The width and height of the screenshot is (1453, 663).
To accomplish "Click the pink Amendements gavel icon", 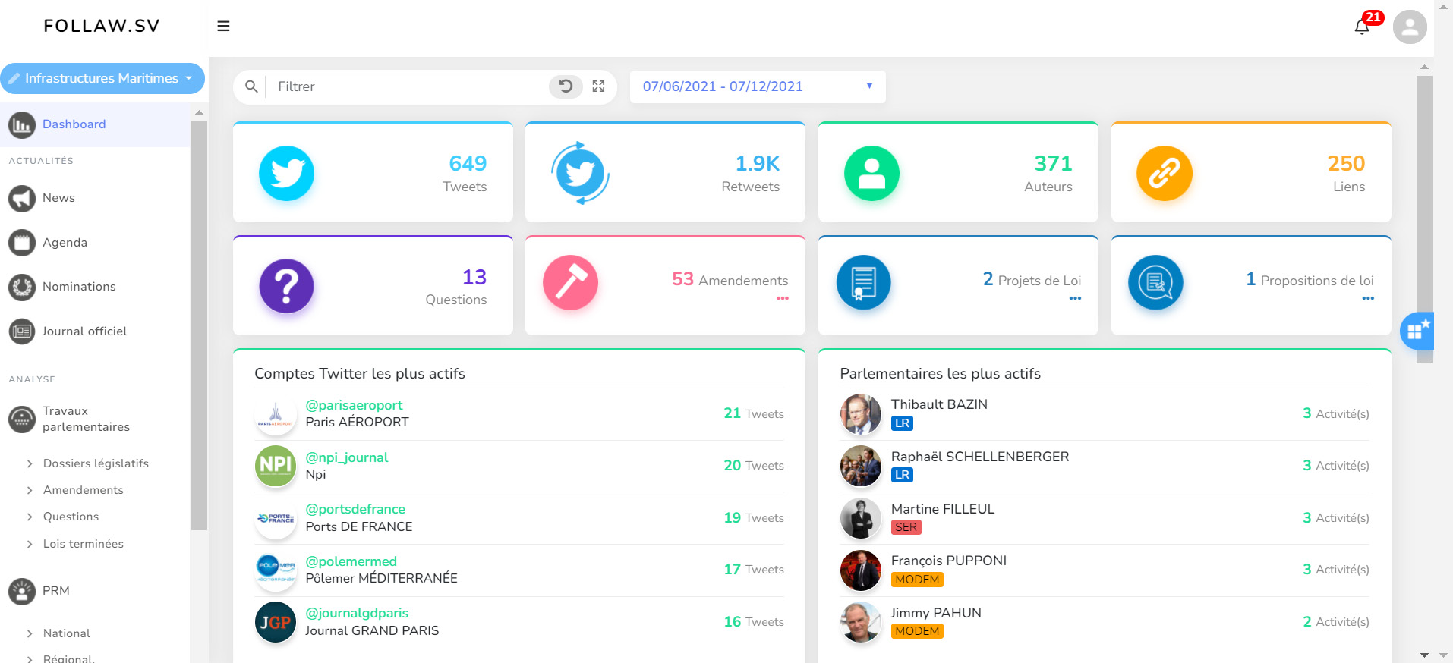I will coord(570,283).
